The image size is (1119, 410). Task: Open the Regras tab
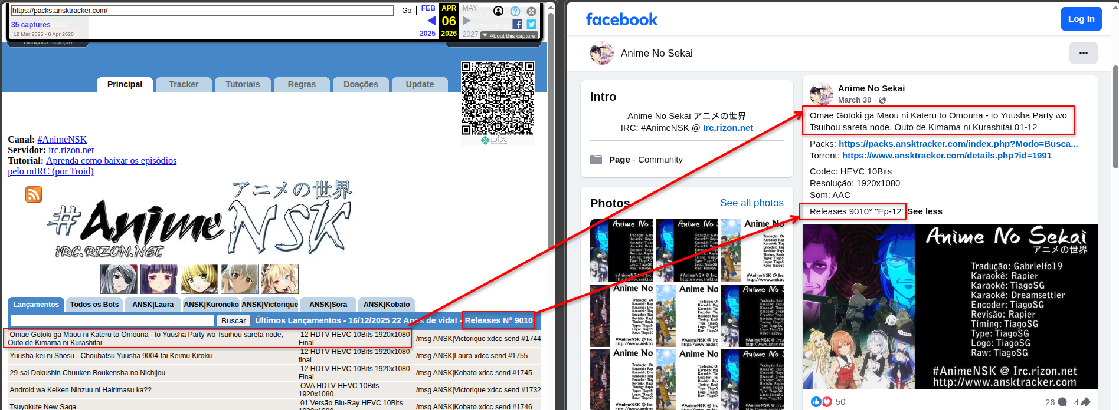pyautogui.click(x=302, y=84)
